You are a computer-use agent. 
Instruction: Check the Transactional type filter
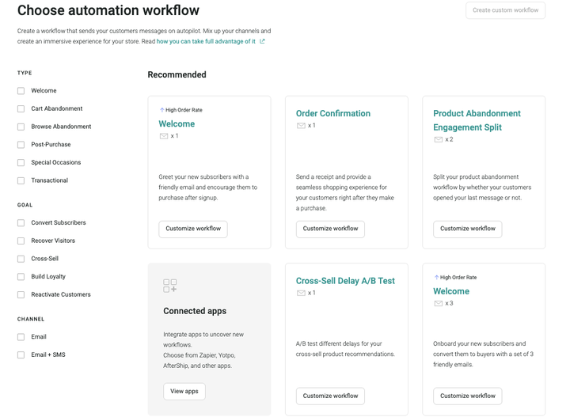(21, 180)
